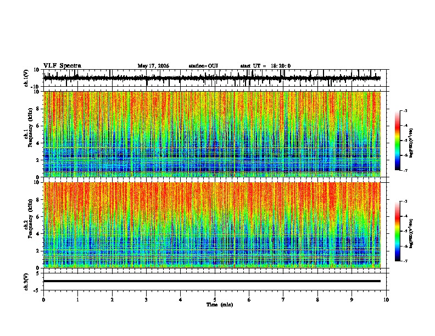Image resolution: width=435 pixels, height=336 pixels.
Task: Click the 7 minute tick on time axis
Action: pyautogui.click(x=283, y=300)
